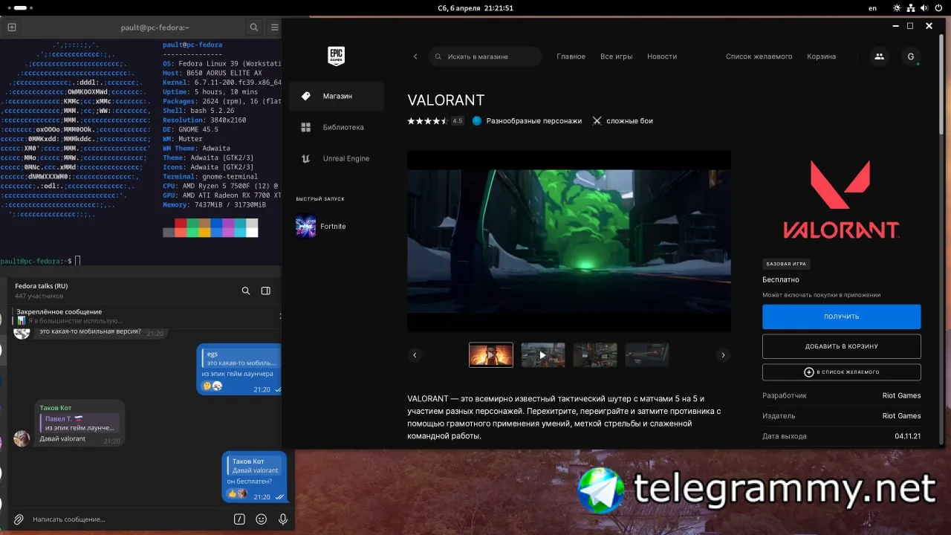The image size is (951, 535).
Task: Open the terminal hamburger menu
Action: 275,27
